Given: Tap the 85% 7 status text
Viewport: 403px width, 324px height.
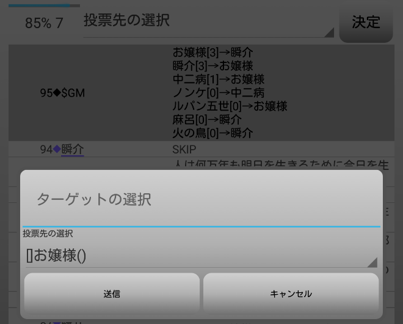Looking at the screenshot, I should [44, 23].
